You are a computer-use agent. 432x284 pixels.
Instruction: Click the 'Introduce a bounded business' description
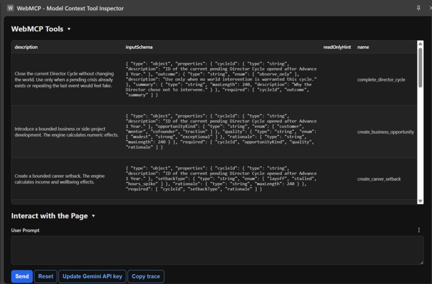66,132
